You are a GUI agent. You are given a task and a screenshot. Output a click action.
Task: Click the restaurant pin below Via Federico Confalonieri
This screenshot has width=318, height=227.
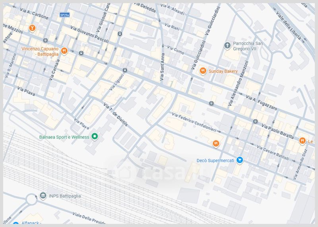(x=216, y=144)
